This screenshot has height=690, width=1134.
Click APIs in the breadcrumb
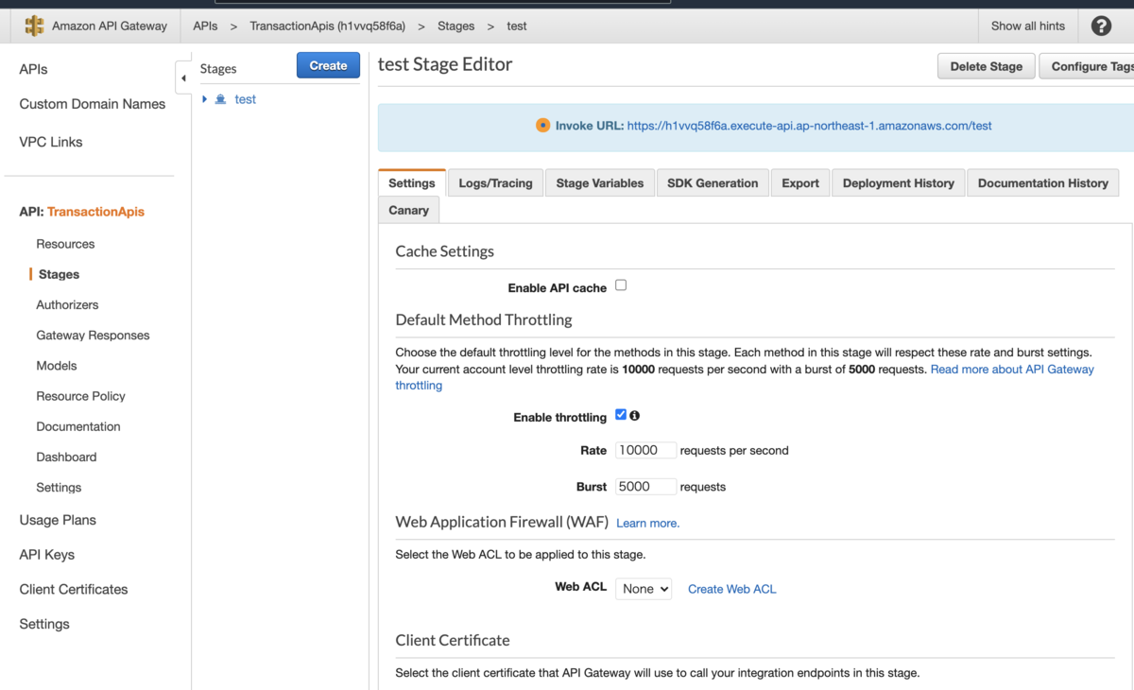tap(205, 26)
